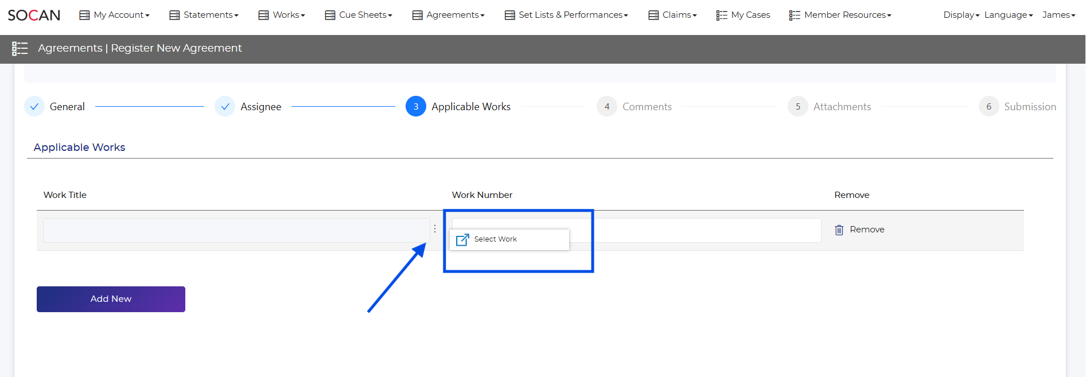
Task: Click the step 3 Applicable Works circle
Action: point(415,107)
